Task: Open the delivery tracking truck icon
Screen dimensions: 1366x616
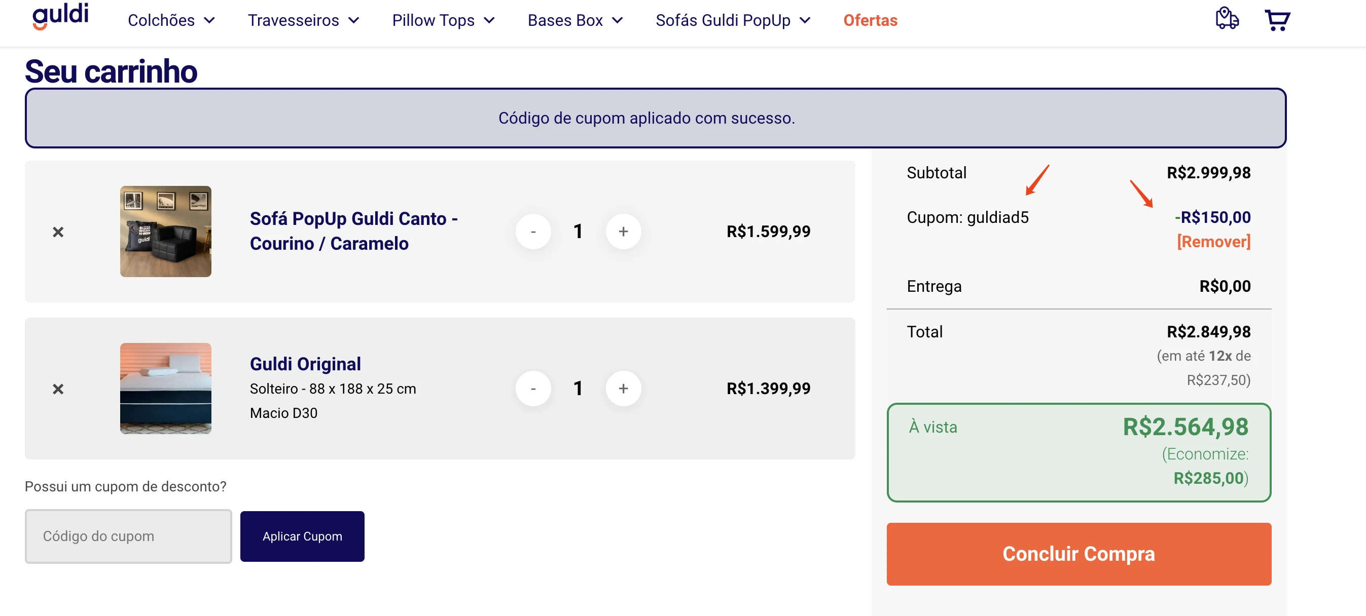Action: coord(1227,19)
